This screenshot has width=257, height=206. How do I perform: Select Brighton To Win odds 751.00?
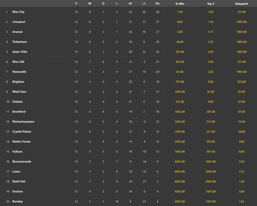pyautogui.click(x=180, y=82)
